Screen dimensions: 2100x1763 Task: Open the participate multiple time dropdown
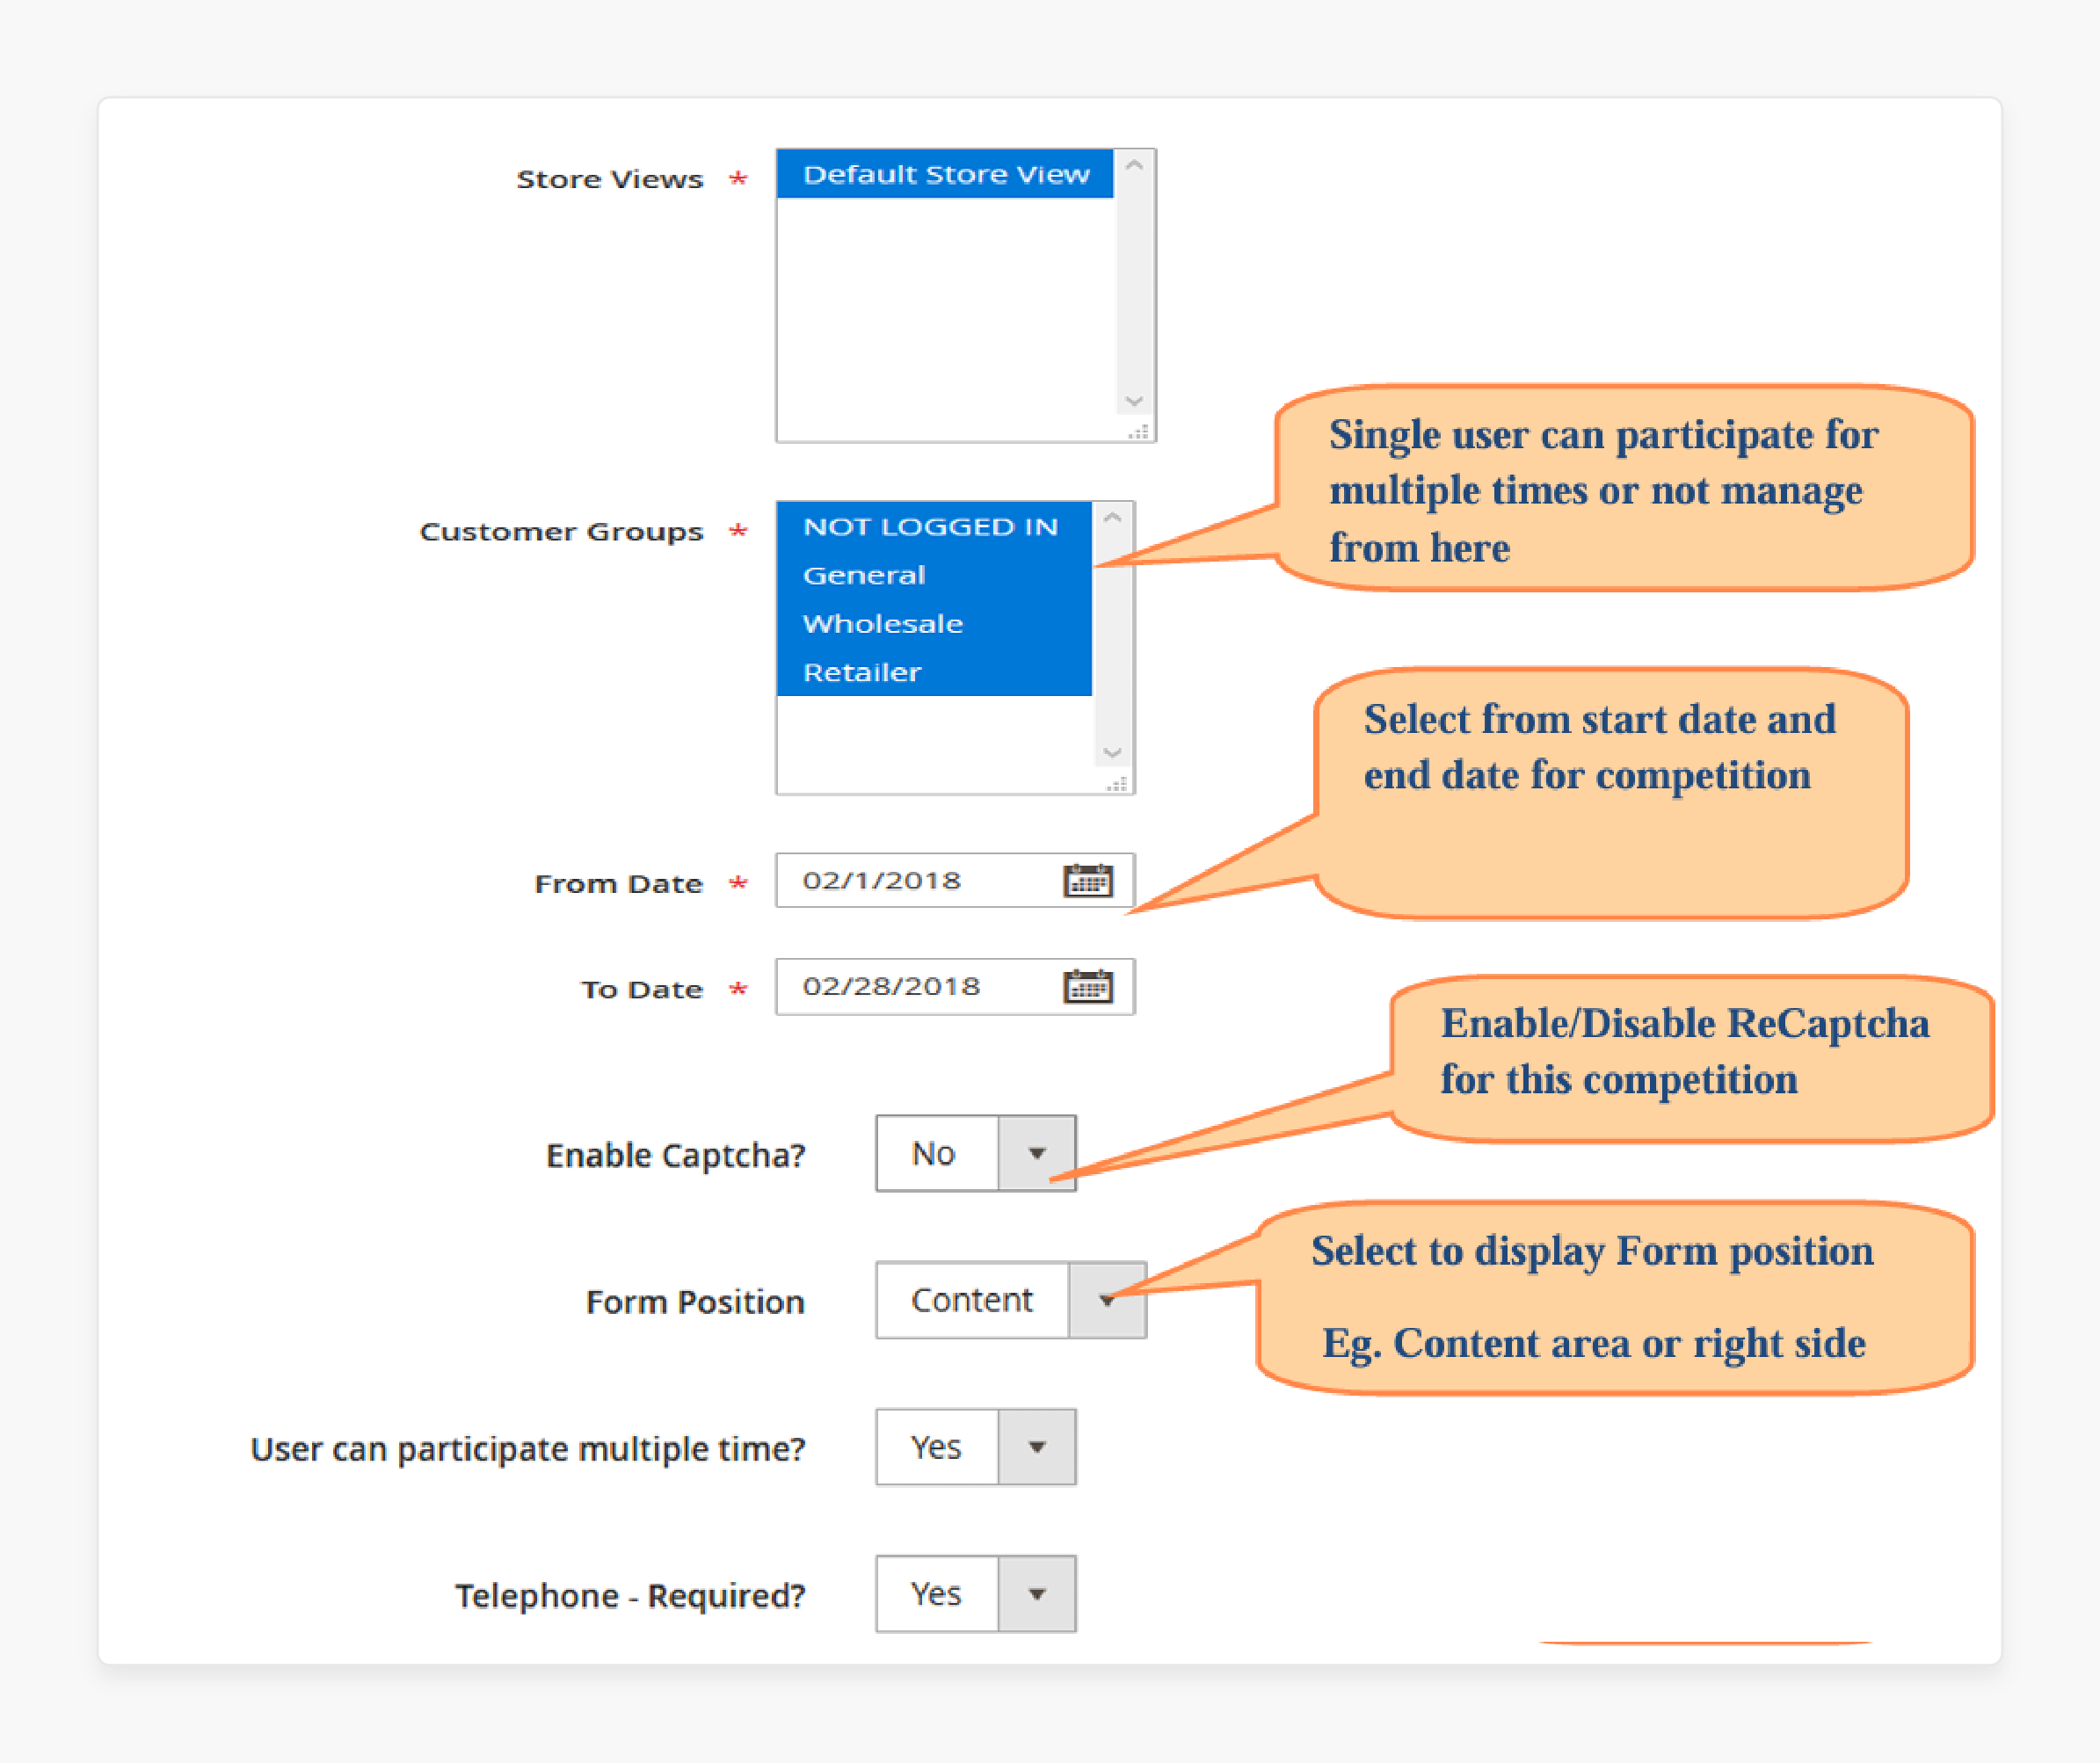976,1447
